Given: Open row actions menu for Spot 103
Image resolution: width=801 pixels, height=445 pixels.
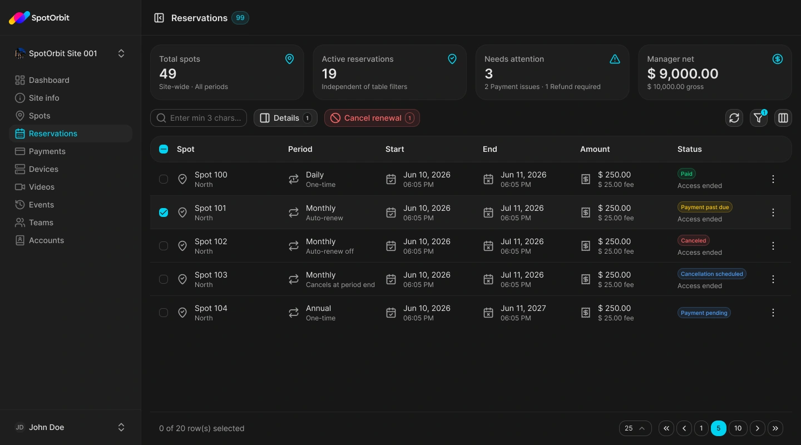Looking at the screenshot, I should [x=773, y=279].
